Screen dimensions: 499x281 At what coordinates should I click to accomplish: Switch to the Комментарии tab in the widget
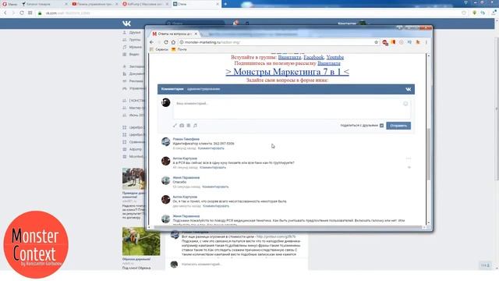point(172,89)
